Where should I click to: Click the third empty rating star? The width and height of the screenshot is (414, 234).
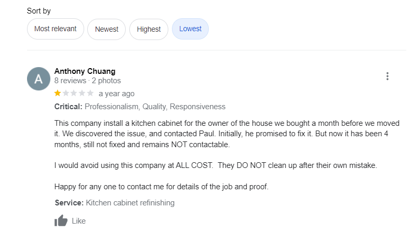[x=74, y=94]
